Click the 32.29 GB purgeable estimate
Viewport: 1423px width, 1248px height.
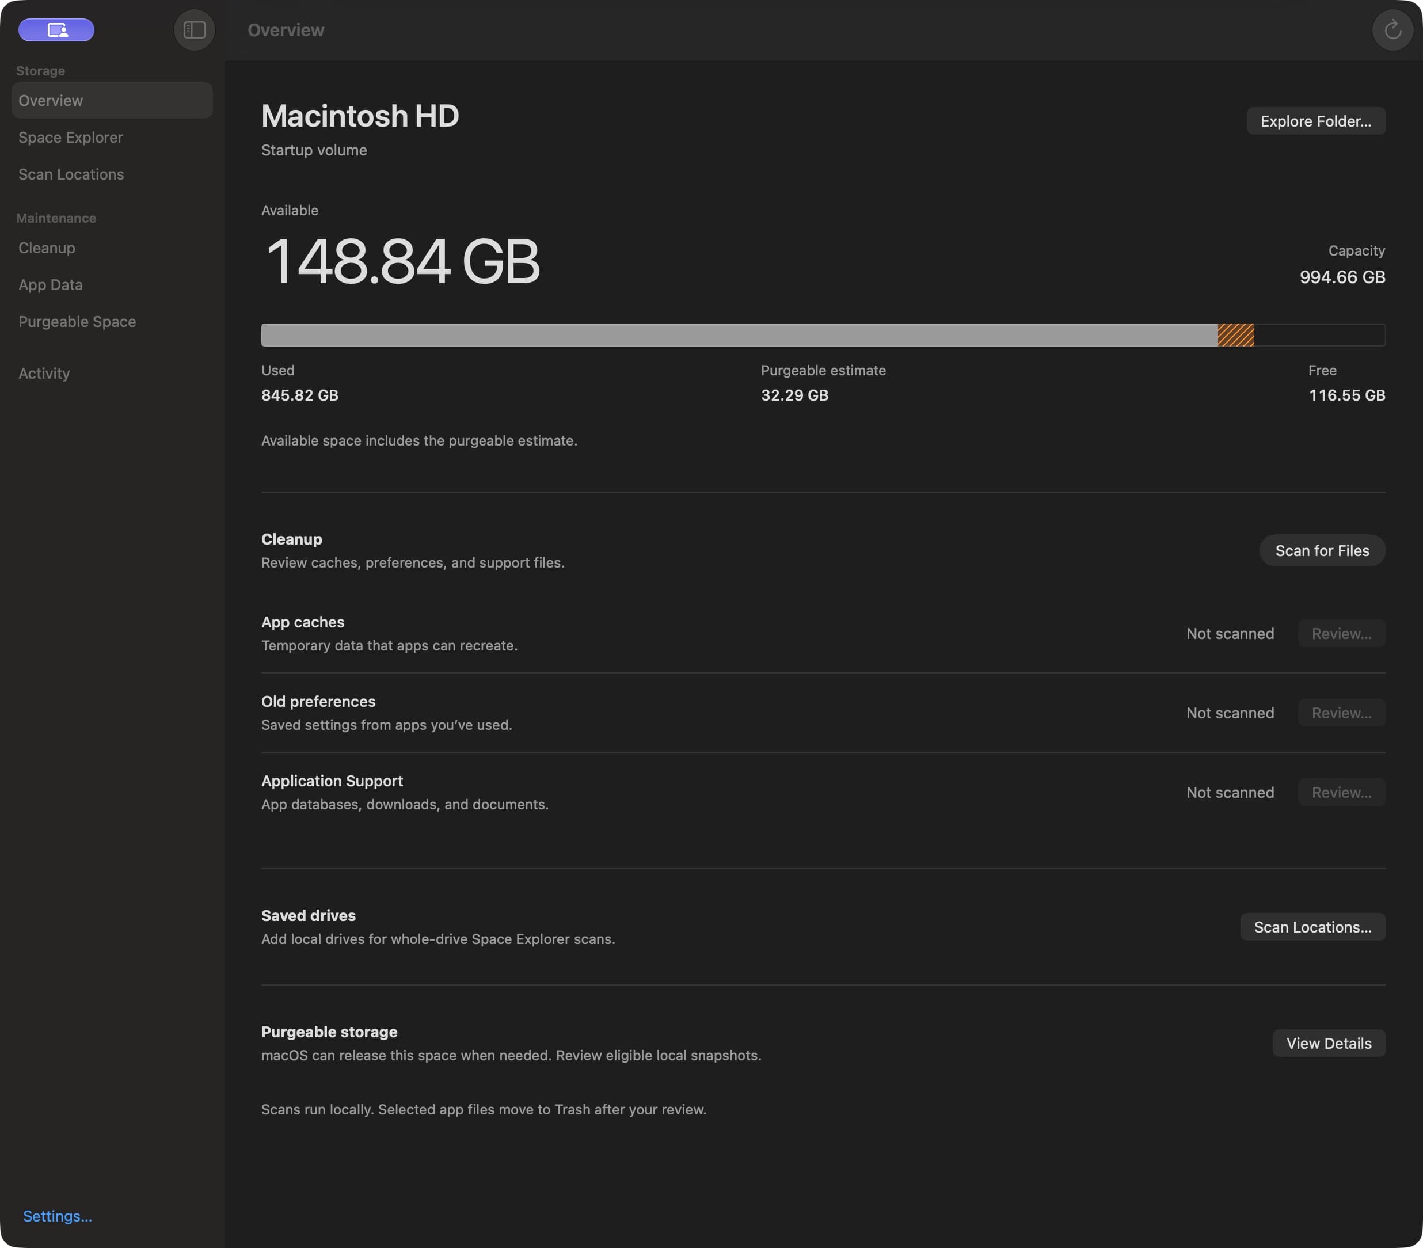(794, 395)
